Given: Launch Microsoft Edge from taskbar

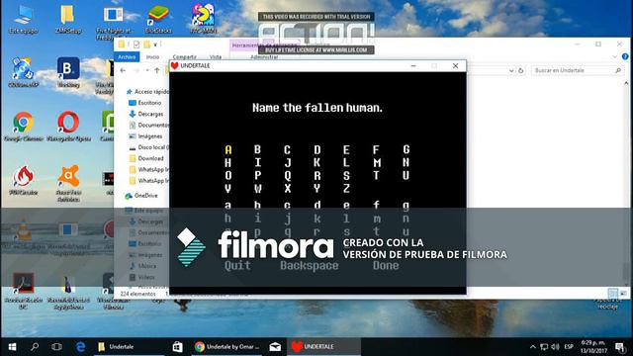Looking at the screenshot, I should coord(80,347).
